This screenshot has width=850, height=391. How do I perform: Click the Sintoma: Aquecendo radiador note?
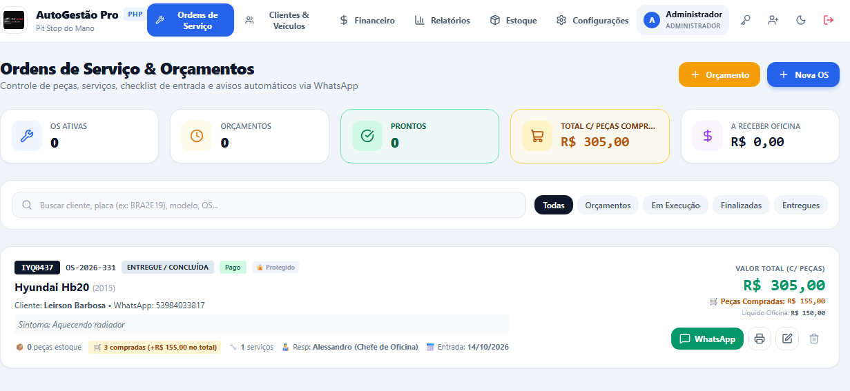261,324
